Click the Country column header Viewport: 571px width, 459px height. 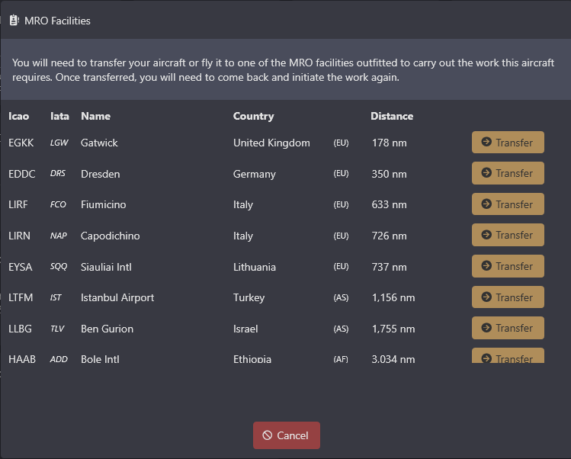click(253, 116)
